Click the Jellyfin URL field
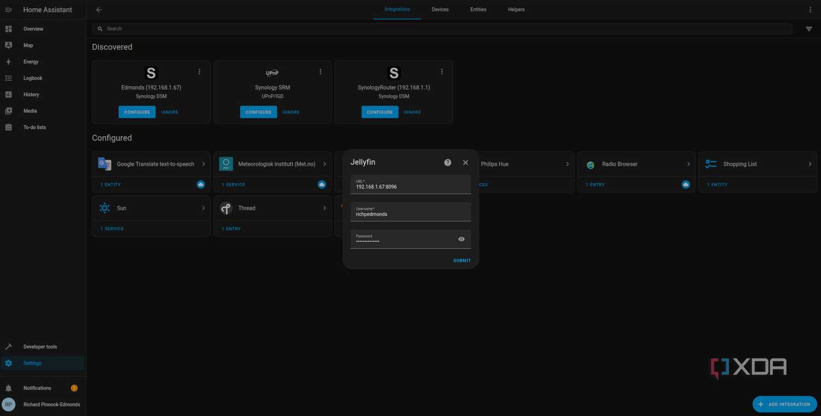 (x=410, y=184)
